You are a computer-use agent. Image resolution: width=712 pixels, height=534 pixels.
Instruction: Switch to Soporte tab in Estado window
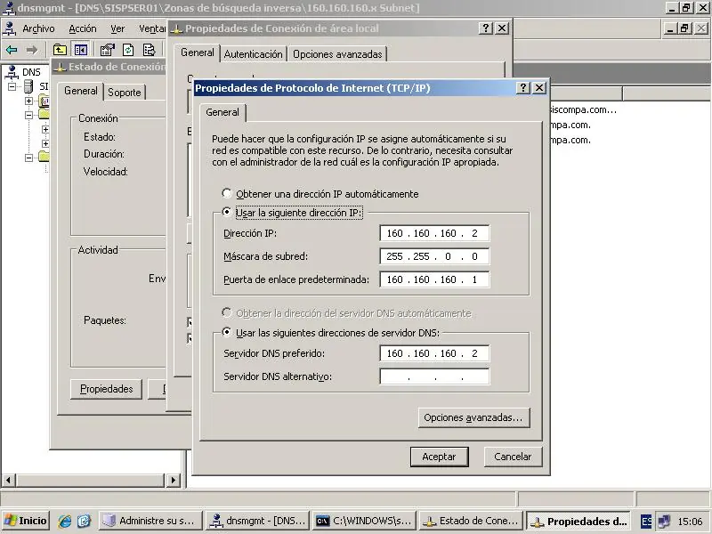coord(125,93)
